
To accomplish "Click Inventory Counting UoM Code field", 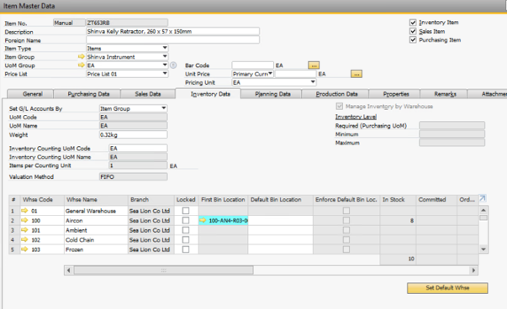I will (x=138, y=149).
